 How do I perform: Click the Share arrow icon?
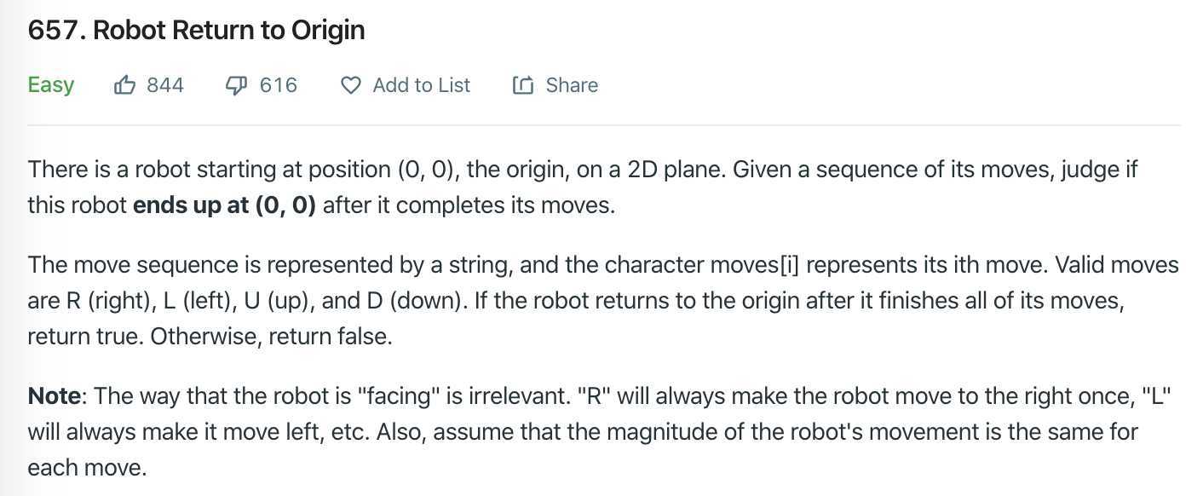click(523, 85)
